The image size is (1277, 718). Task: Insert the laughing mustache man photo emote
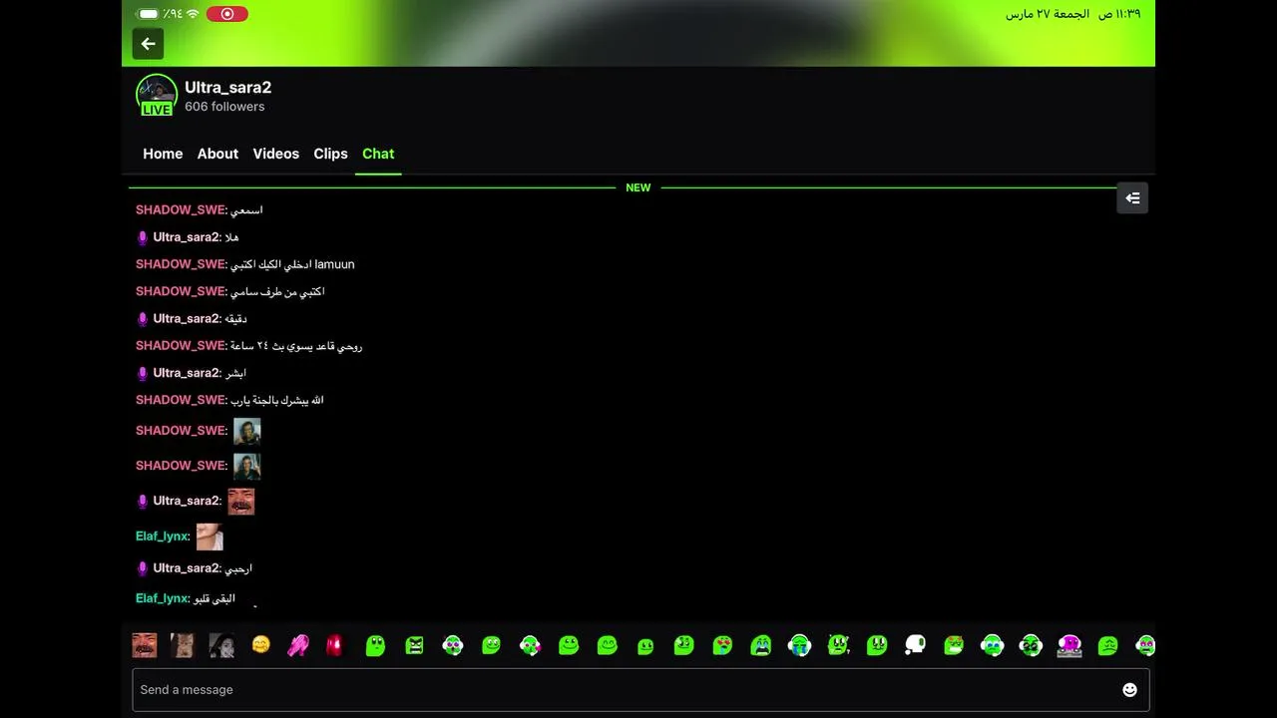coord(145,645)
